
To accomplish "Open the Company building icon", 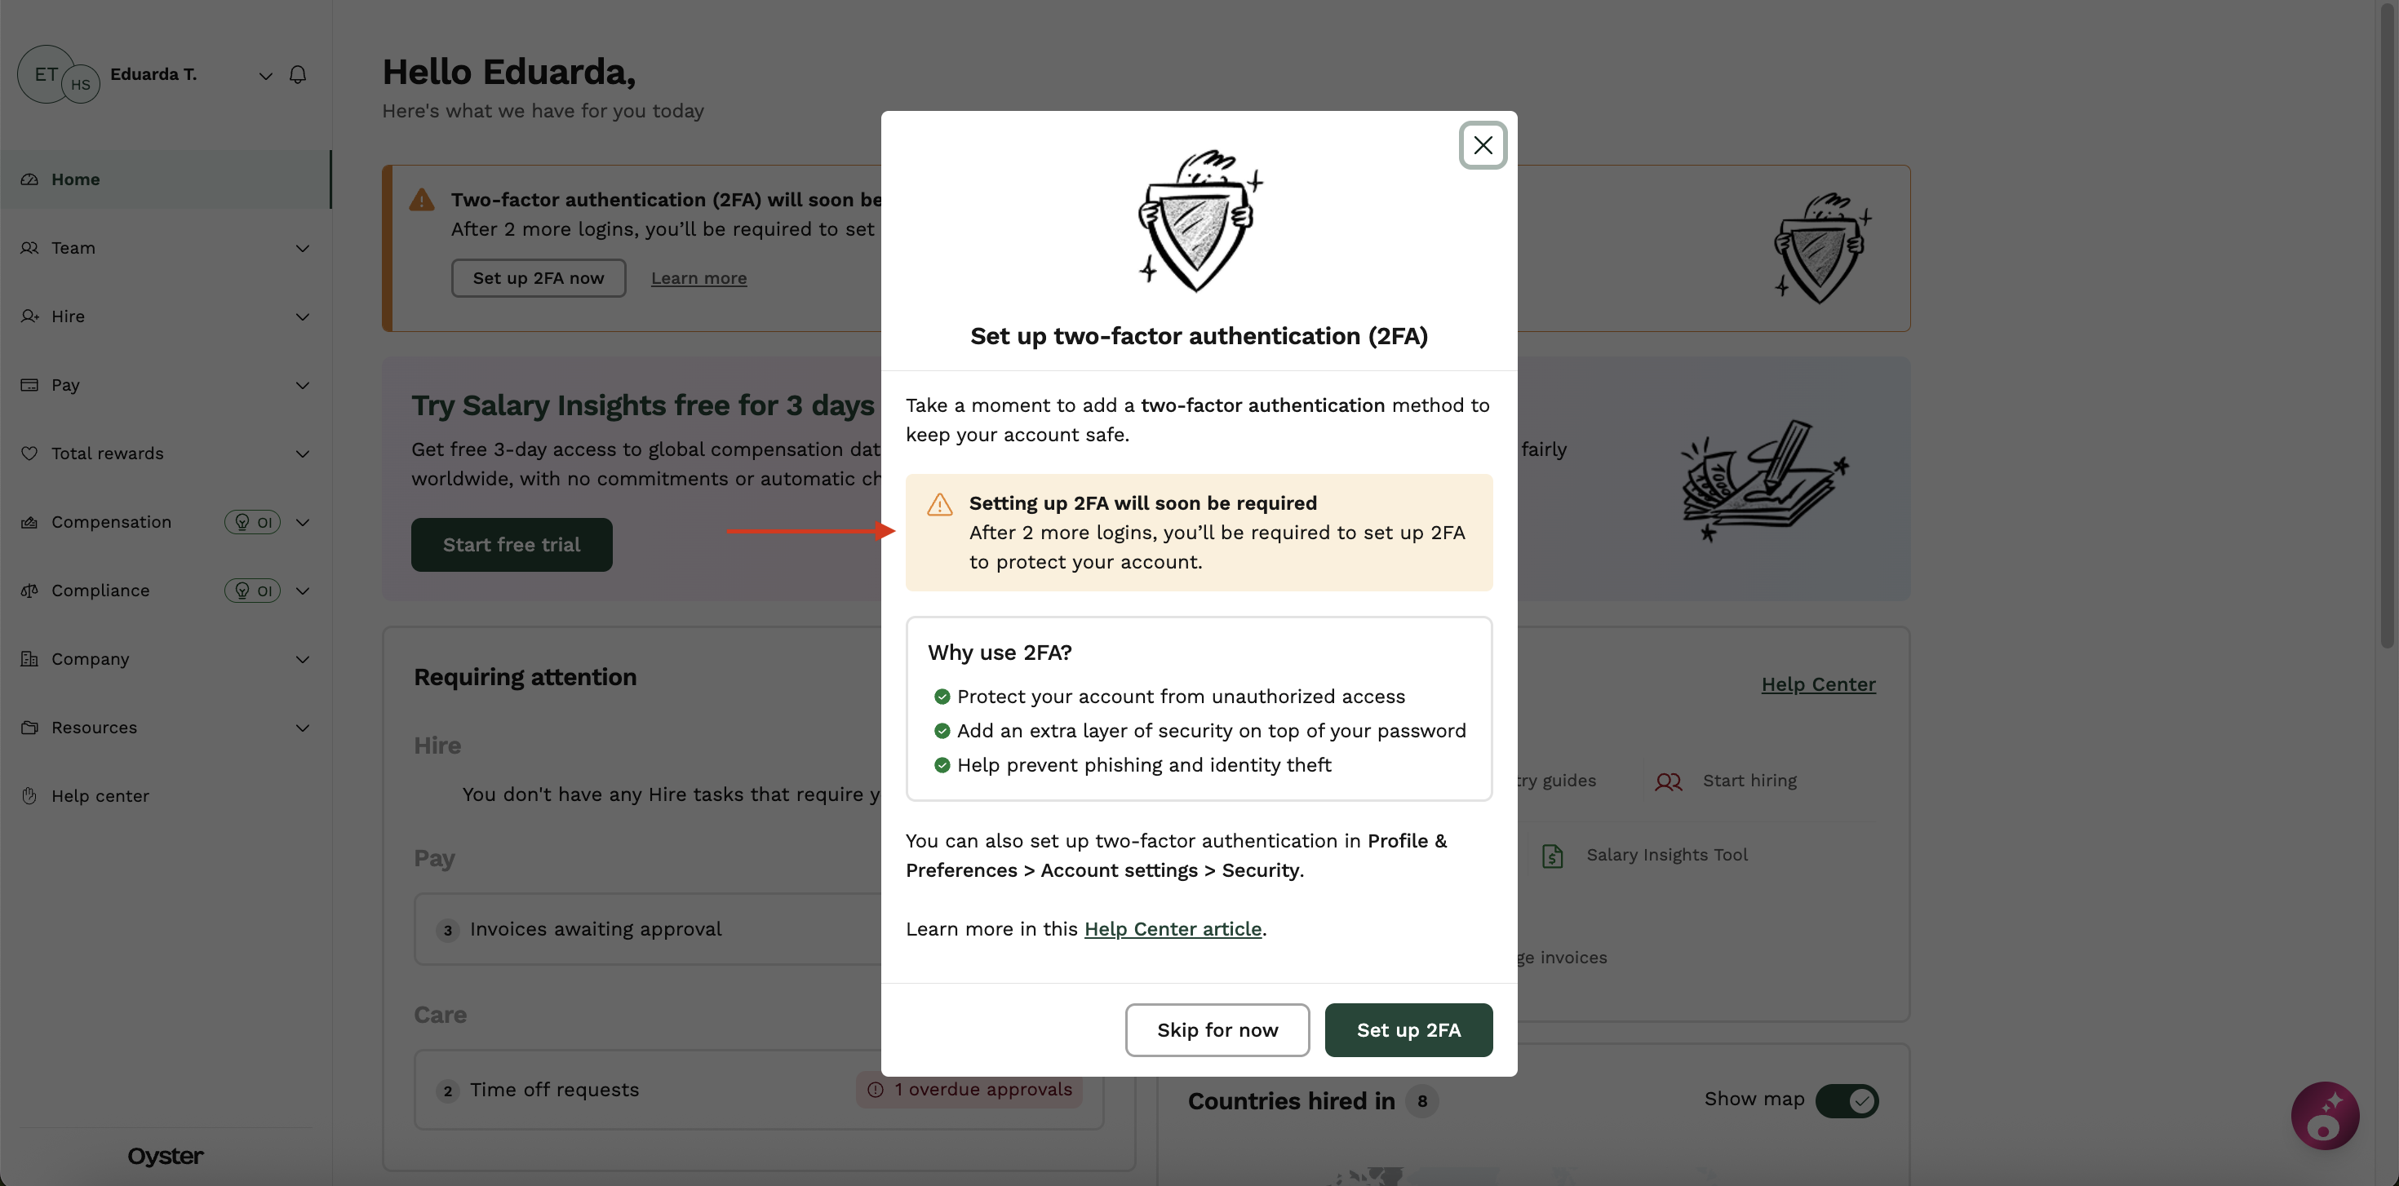I will (x=30, y=658).
